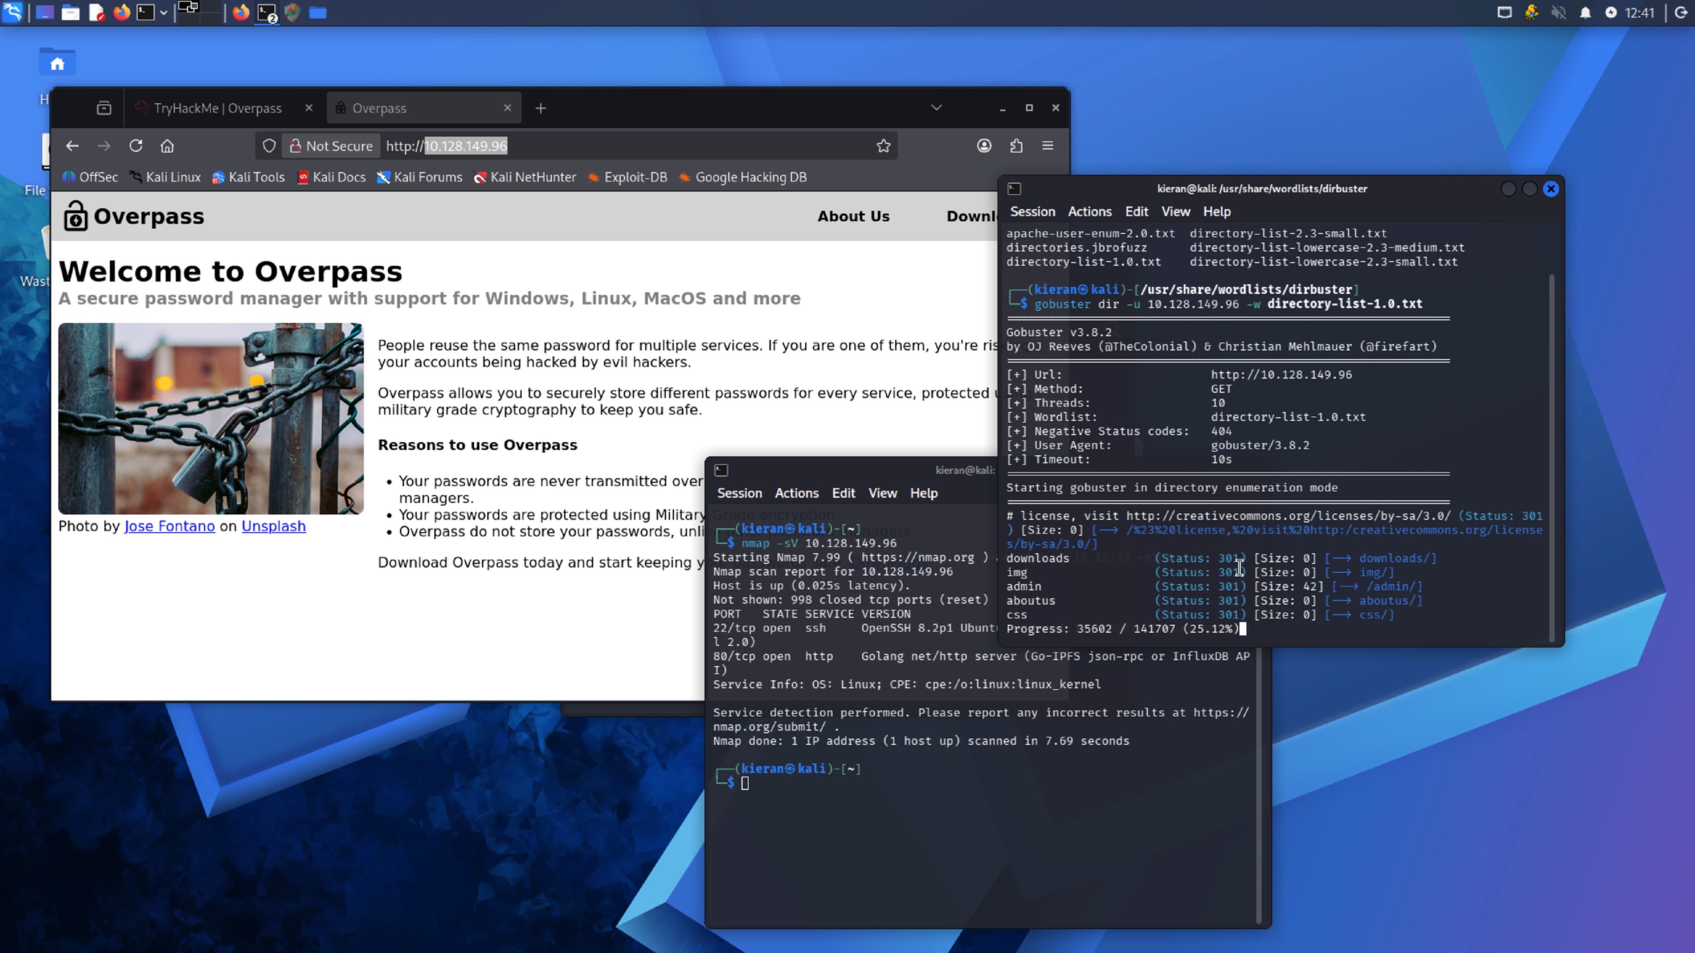Follow the Unsplash link
Image resolution: width=1695 pixels, height=953 pixels.
pos(273,526)
